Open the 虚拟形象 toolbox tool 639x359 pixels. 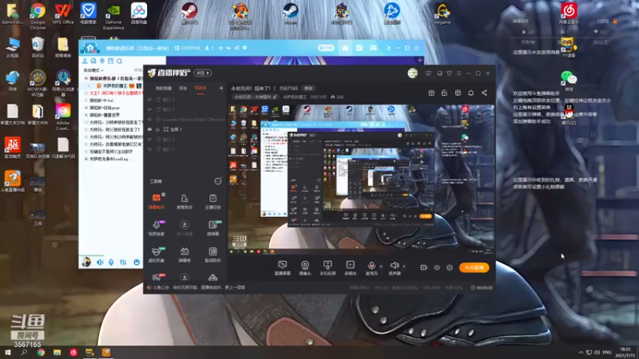coord(157,254)
